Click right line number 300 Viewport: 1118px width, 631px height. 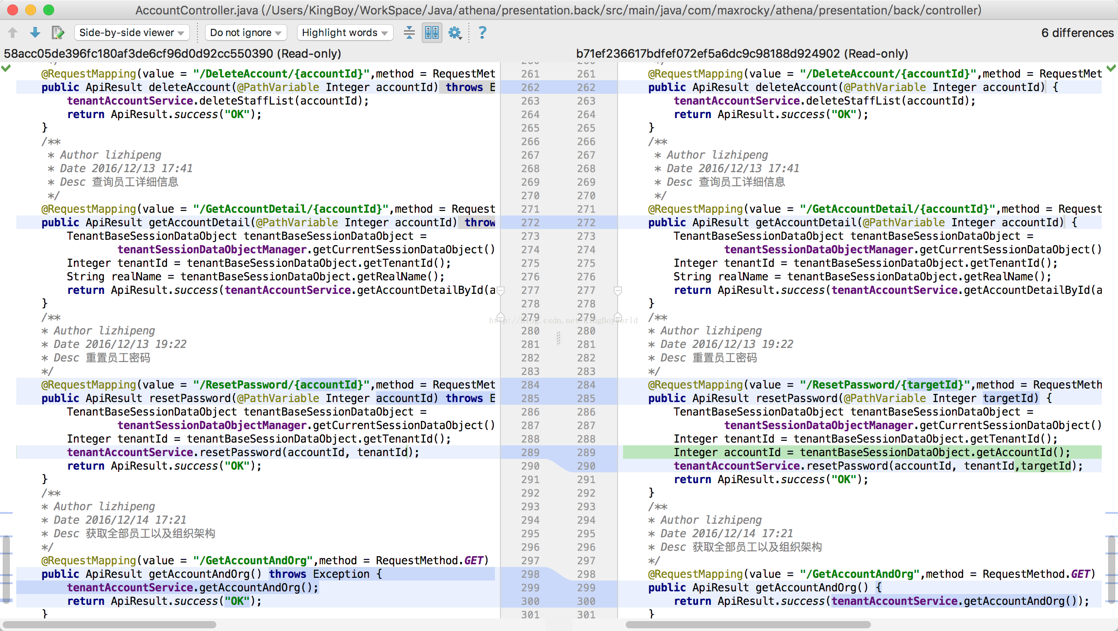pyautogui.click(x=586, y=601)
